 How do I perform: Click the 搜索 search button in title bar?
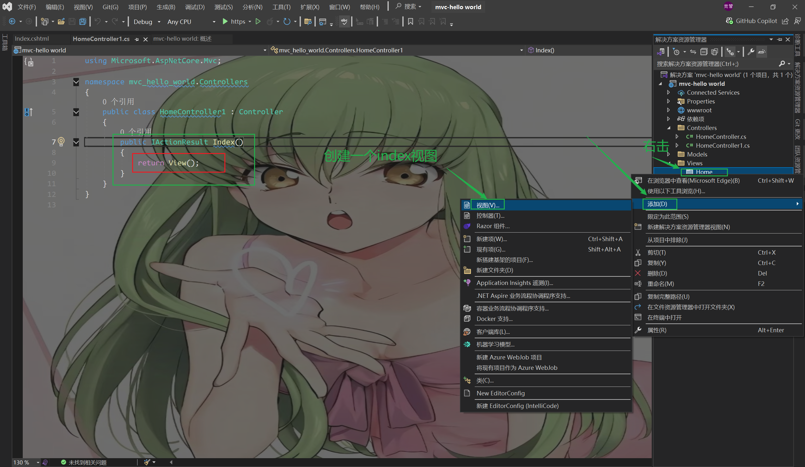click(409, 6)
